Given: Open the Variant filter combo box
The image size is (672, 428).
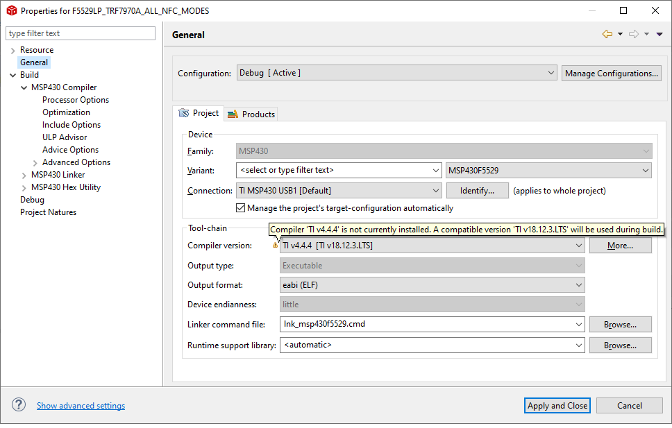Looking at the screenshot, I should click(339, 170).
